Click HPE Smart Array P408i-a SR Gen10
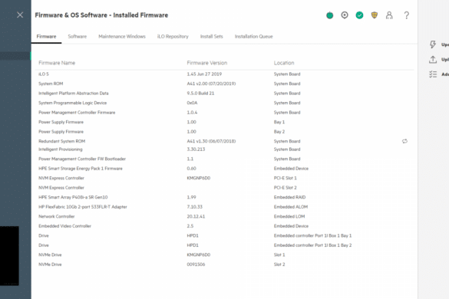 click(x=73, y=197)
